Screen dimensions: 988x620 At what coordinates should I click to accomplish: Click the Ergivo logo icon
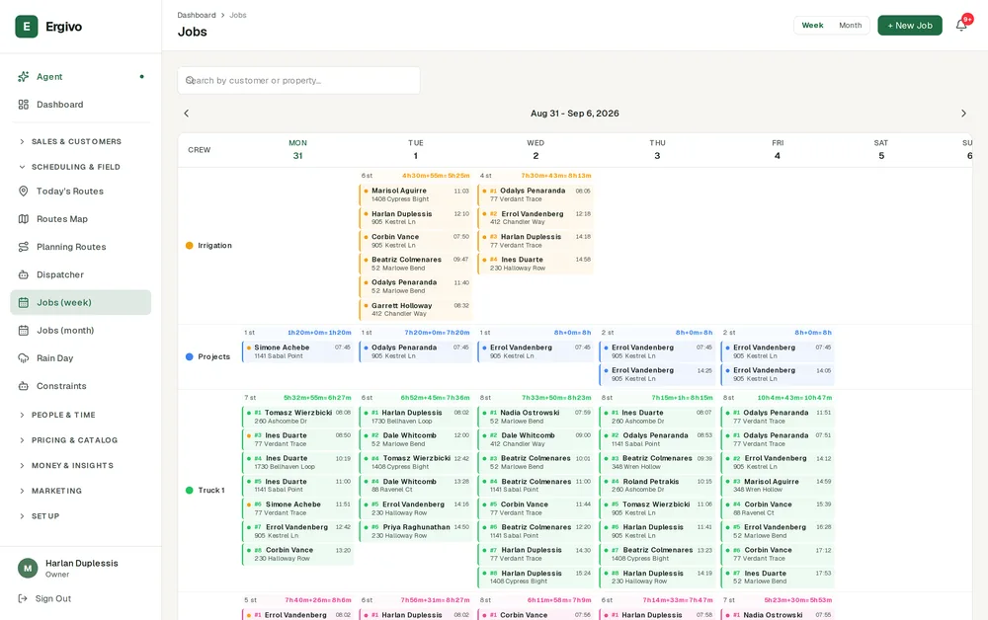tap(27, 27)
